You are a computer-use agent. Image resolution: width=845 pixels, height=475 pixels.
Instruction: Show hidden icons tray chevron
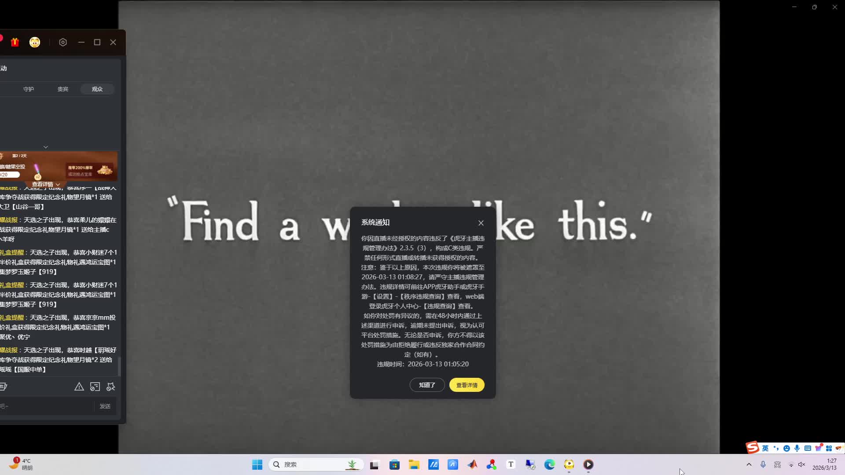tap(749, 464)
